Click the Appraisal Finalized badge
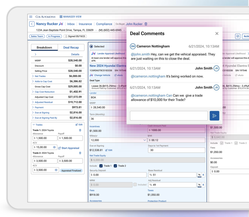 [71, 171]
